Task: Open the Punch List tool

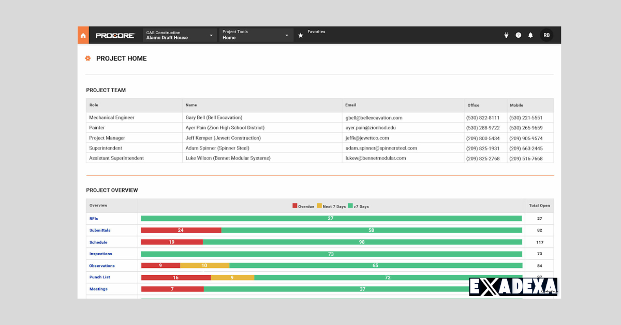Action: [99, 277]
